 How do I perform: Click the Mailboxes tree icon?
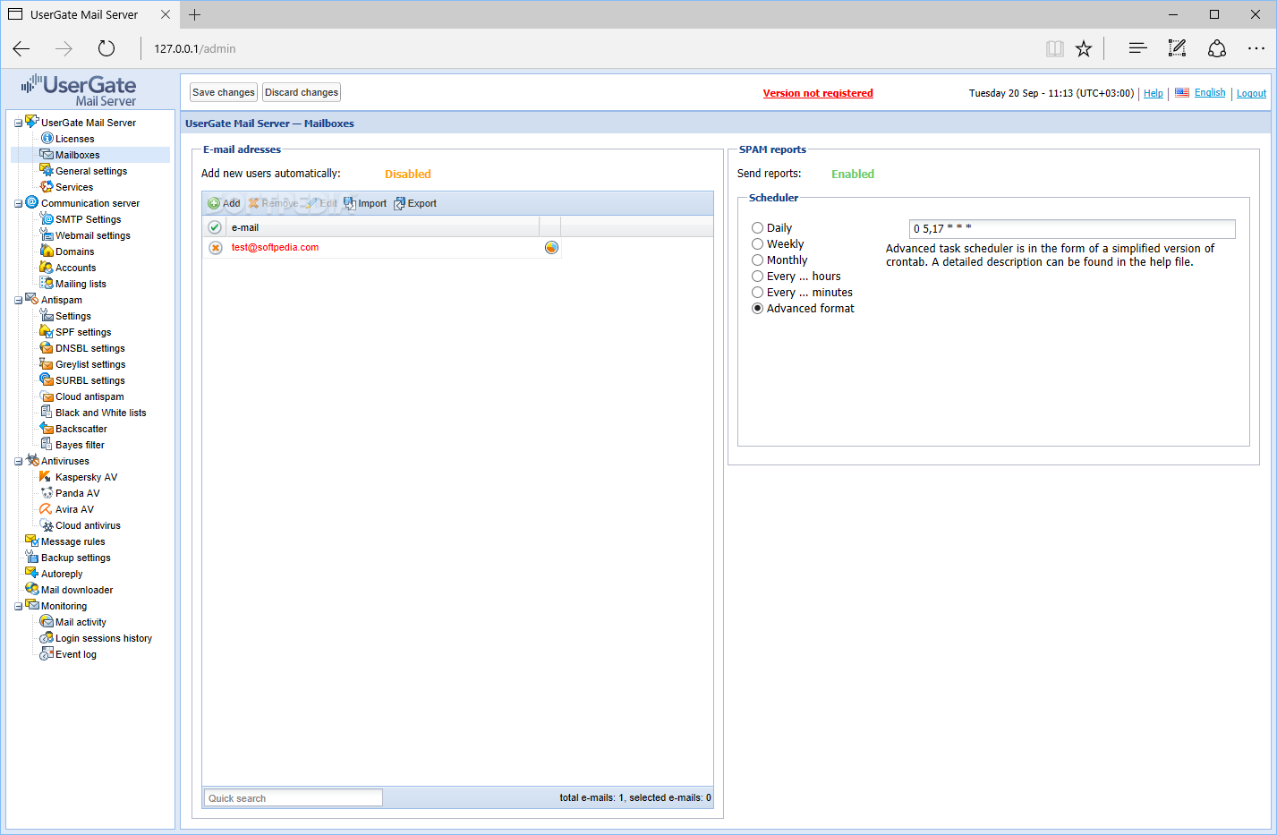click(47, 154)
